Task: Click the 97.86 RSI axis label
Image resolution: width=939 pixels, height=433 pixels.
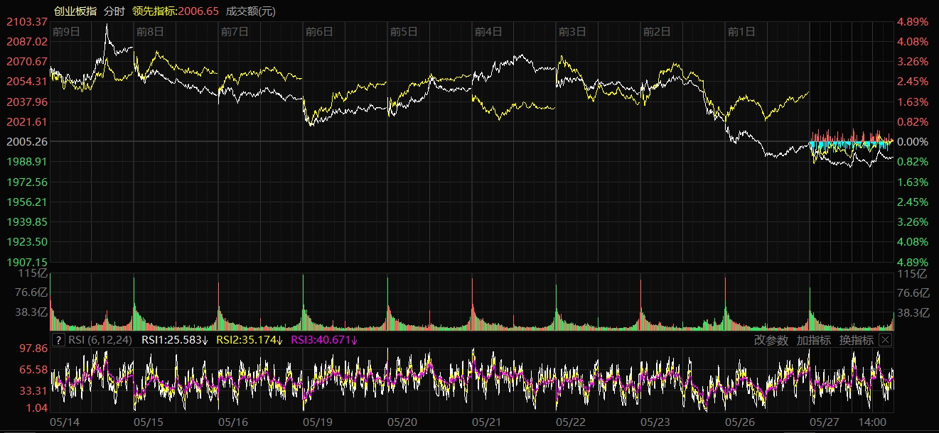Action: [33, 348]
